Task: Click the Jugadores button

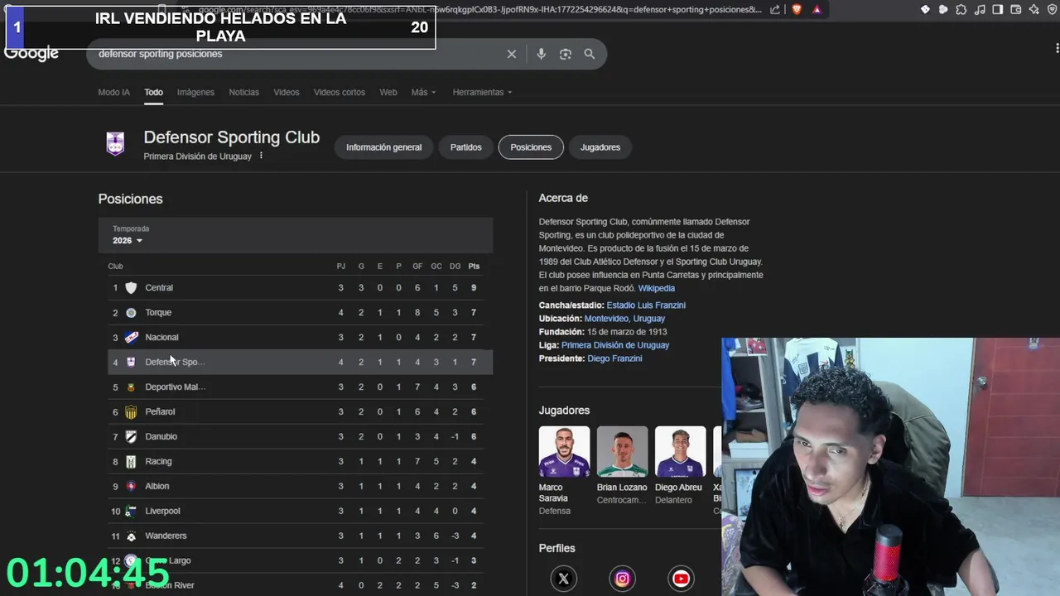Action: tap(600, 147)
